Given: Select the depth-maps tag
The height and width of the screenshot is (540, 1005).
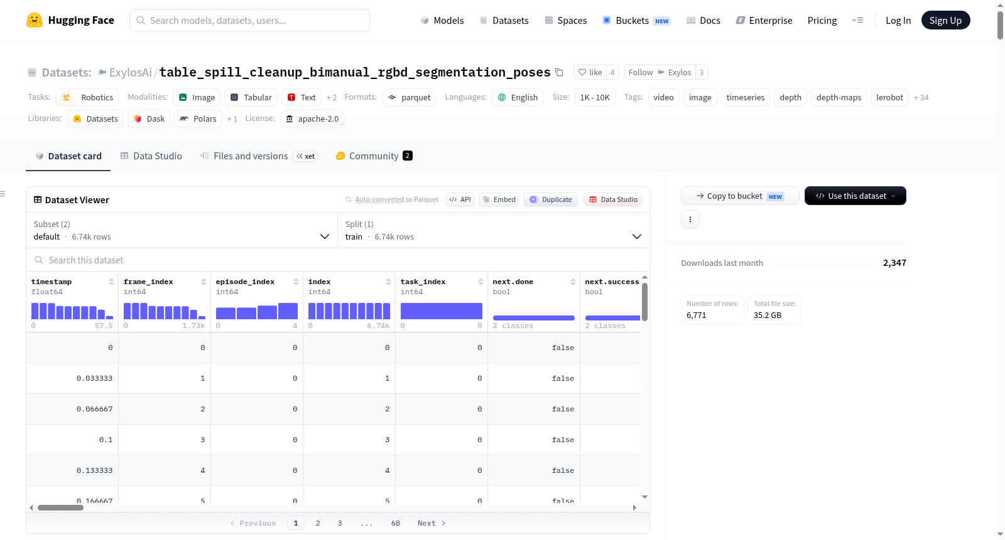Looking at the screenshot, I should tap(839, 97).
